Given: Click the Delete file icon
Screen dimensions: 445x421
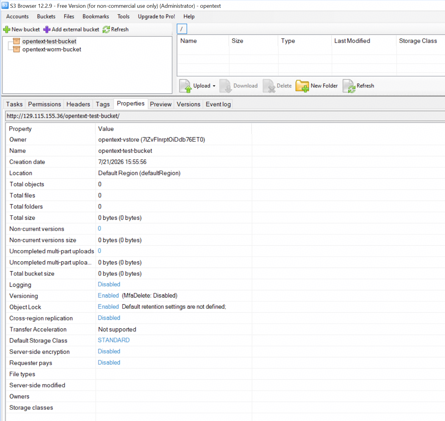Looking at the screenshot, I should [269, 86].
